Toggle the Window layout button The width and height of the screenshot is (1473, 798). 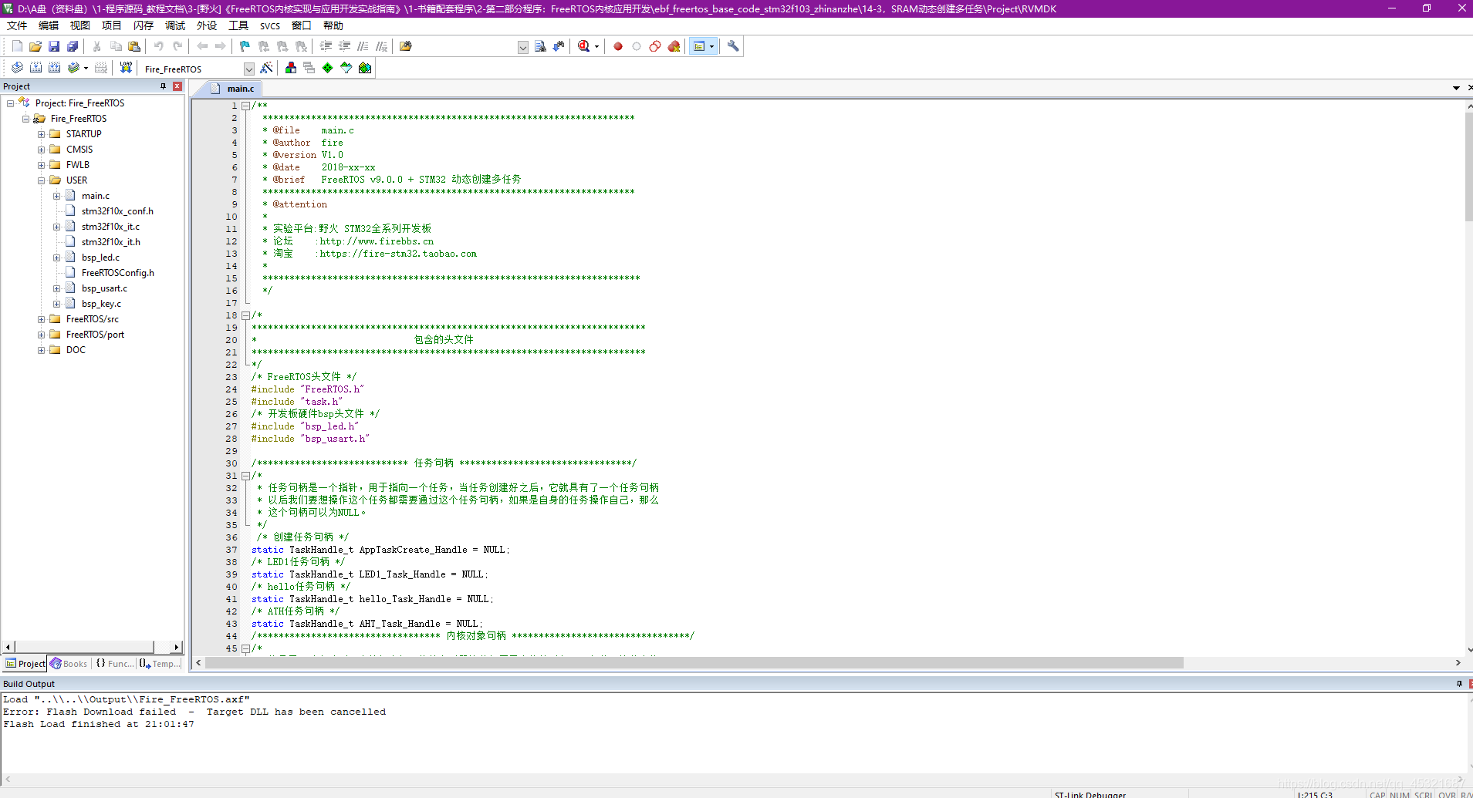(x=699, y=46)
